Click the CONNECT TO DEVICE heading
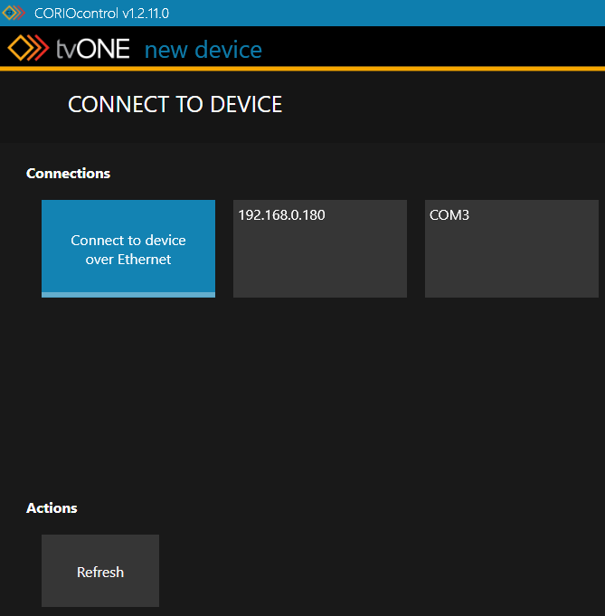 tap(175, 104)
